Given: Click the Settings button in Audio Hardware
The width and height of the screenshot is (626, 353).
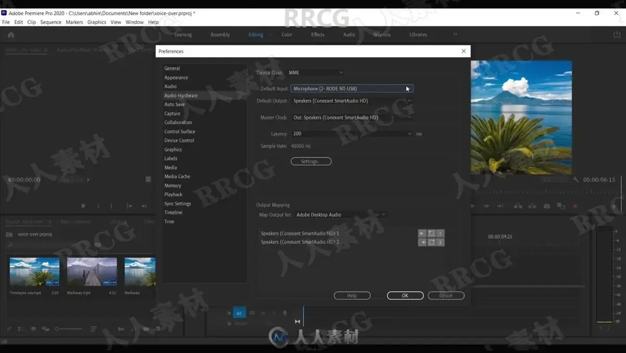Looking at the screenshot, I should click(311, 161).
